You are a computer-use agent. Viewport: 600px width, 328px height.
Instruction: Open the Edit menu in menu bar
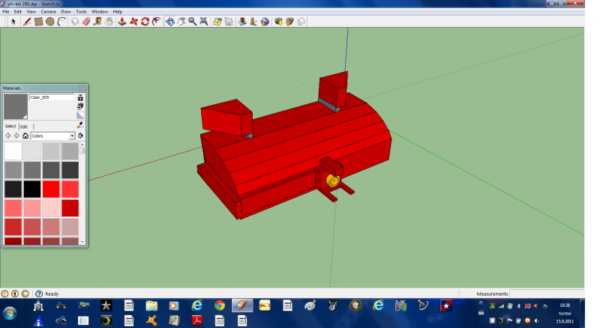tap(18, 12)
